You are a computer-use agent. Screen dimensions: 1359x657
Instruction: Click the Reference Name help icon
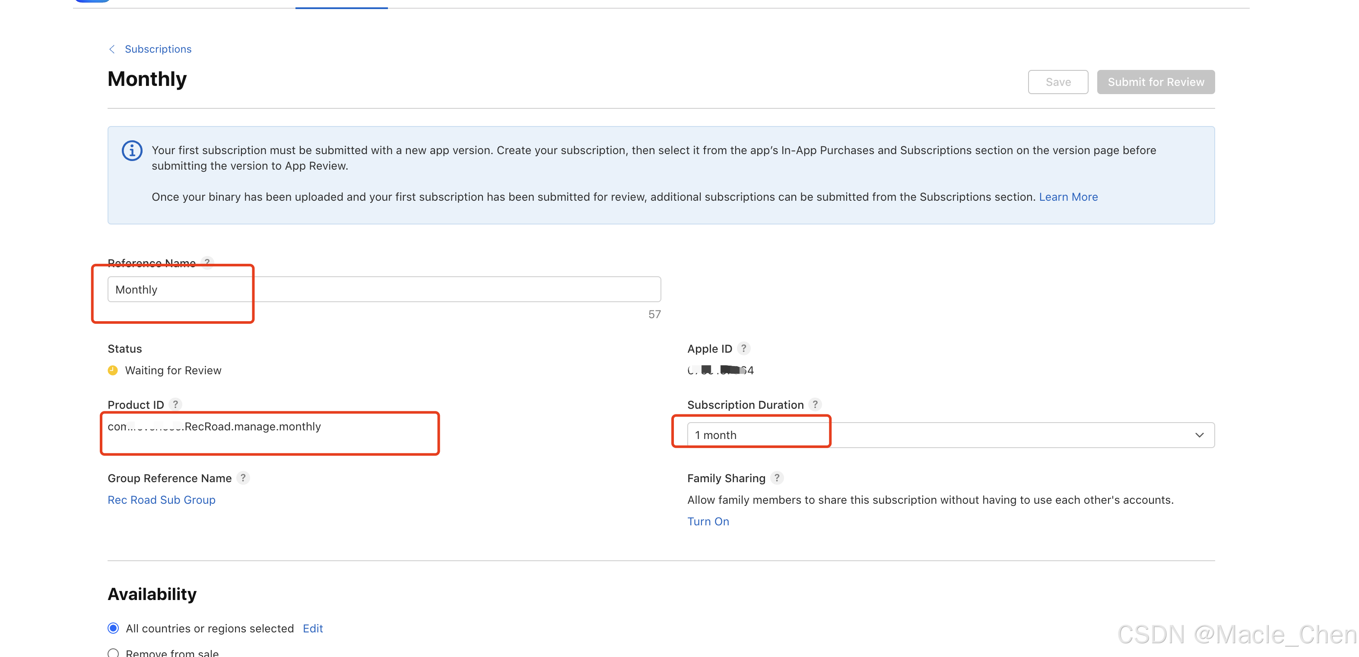pyautogui.click(x=207, y=262)
